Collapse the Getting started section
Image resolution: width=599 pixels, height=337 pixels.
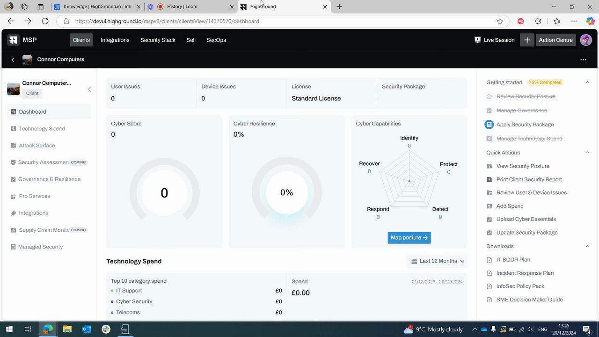(x=588, y=82)
